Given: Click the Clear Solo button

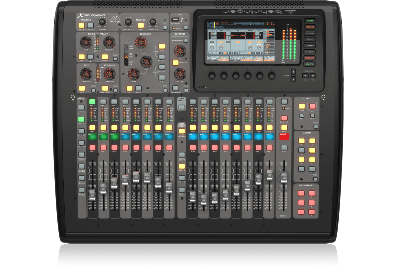Looking at the screenshot, I should click(284, 118).
